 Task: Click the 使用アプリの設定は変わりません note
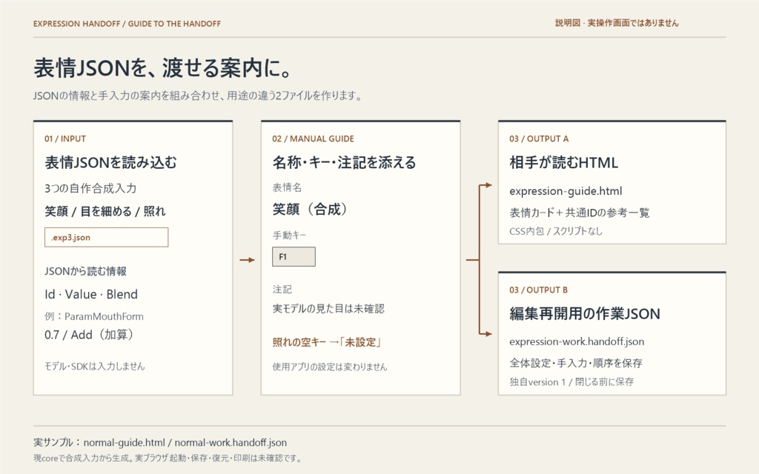(x=330, y=367)
